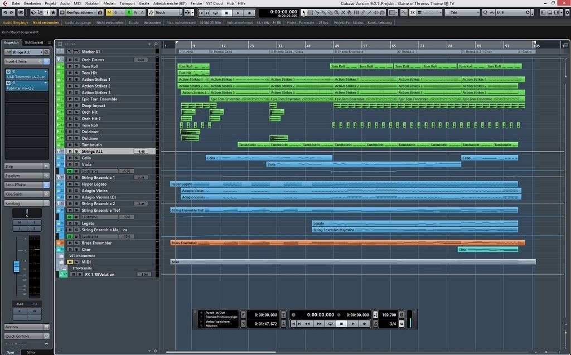Select the Erase tool
571x355 pixels.
point(330,12)
